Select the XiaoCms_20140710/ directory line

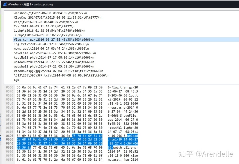pyautogui.click(x=57, y=17)
